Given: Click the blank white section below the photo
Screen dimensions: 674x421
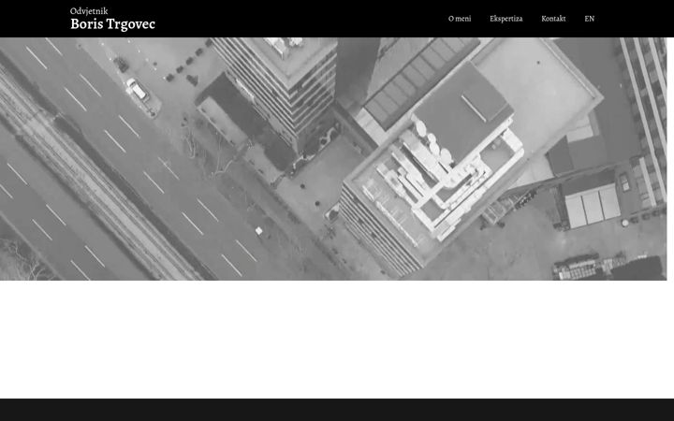Looking at the screenshot, I should tap(337, 340).
